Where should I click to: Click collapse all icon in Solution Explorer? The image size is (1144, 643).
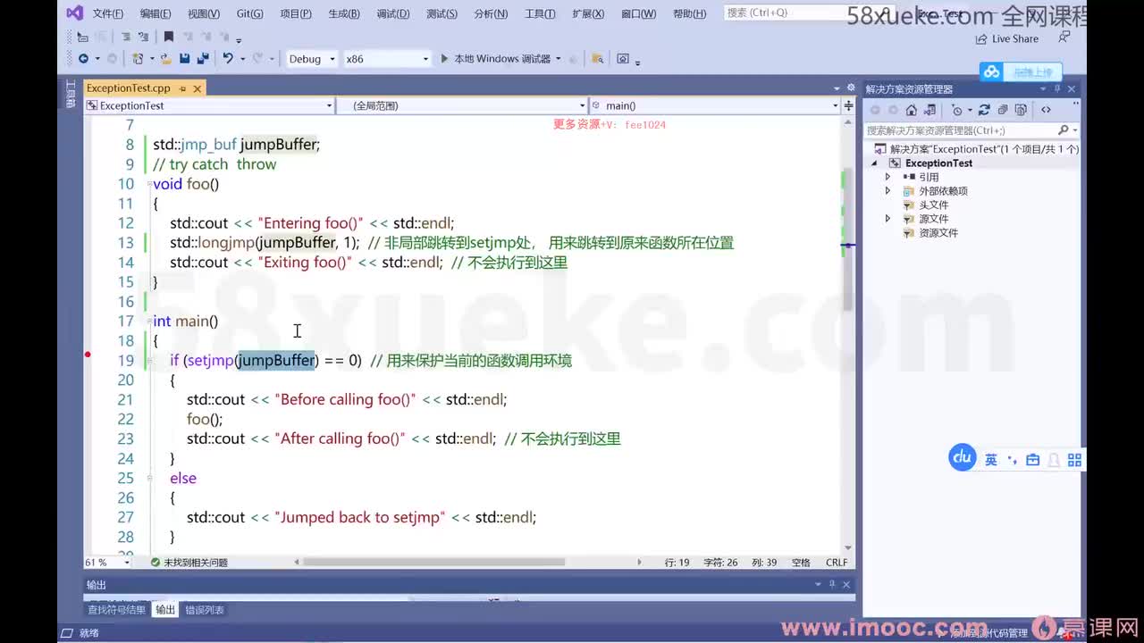click(x=1002, y=110)
